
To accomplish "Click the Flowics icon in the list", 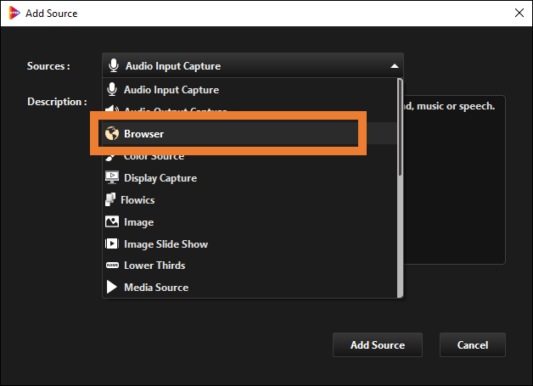I will pos(110,199).
